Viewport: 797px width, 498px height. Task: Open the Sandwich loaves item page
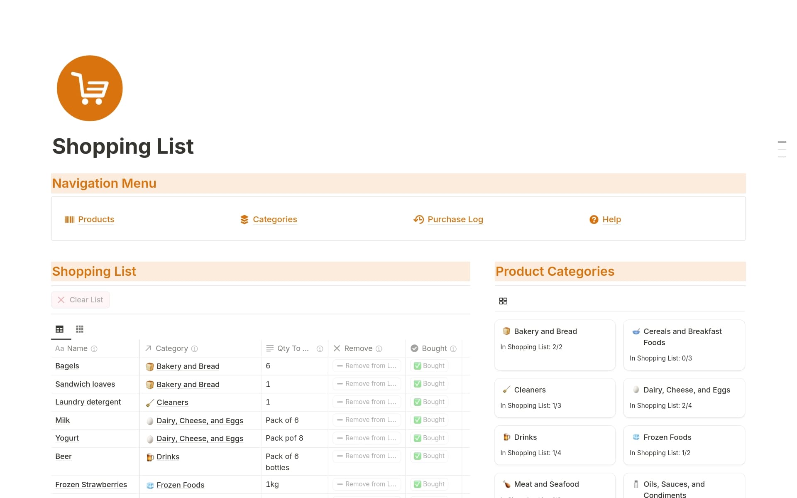[x=85, y=384]
